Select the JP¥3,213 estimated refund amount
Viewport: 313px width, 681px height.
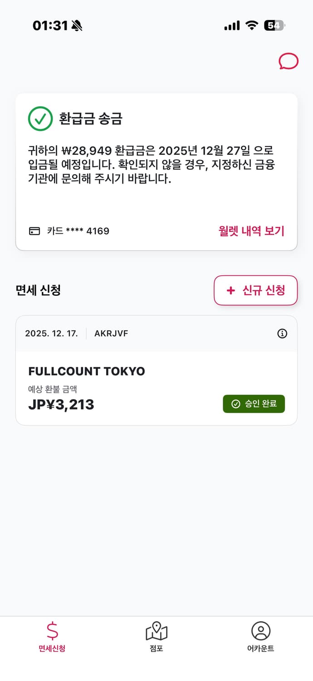pyautogui.click(x=61, y=405)
